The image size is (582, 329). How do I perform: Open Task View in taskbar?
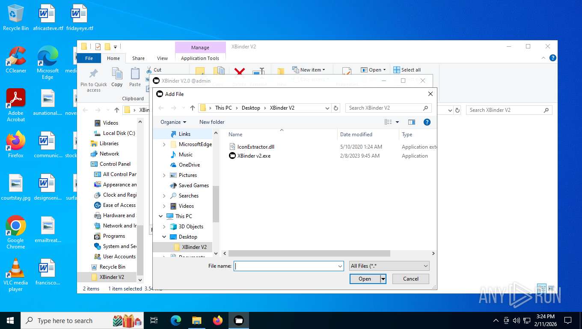[x=154, y=320]
